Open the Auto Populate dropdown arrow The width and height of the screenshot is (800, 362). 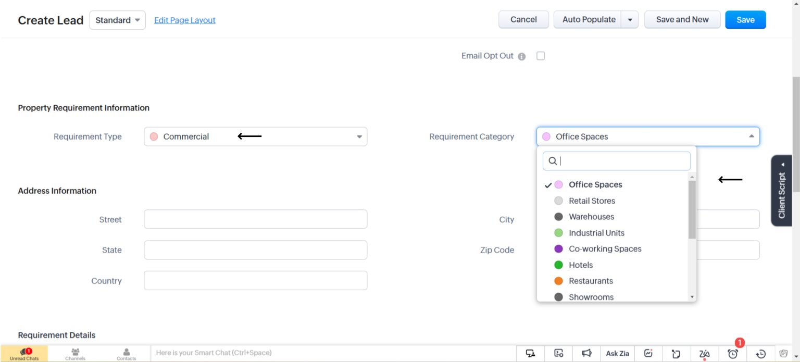click(629, 19)
